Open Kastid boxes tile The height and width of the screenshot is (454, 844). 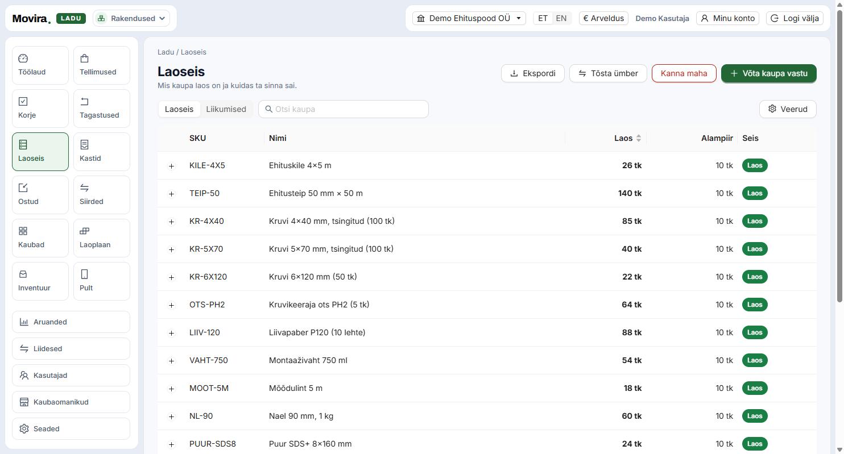tap(102, 152)
